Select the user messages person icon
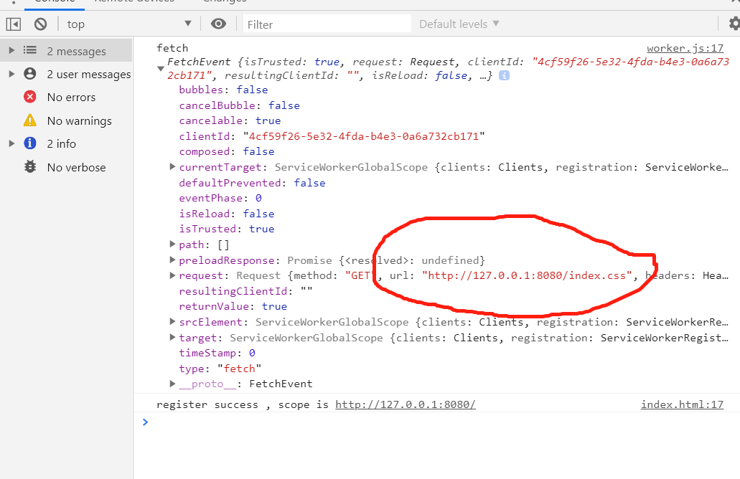 [x=29, y=74]
